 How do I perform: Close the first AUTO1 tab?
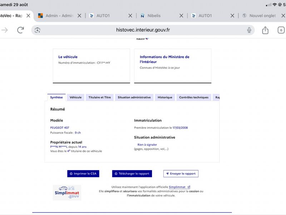tap(130, 16)
